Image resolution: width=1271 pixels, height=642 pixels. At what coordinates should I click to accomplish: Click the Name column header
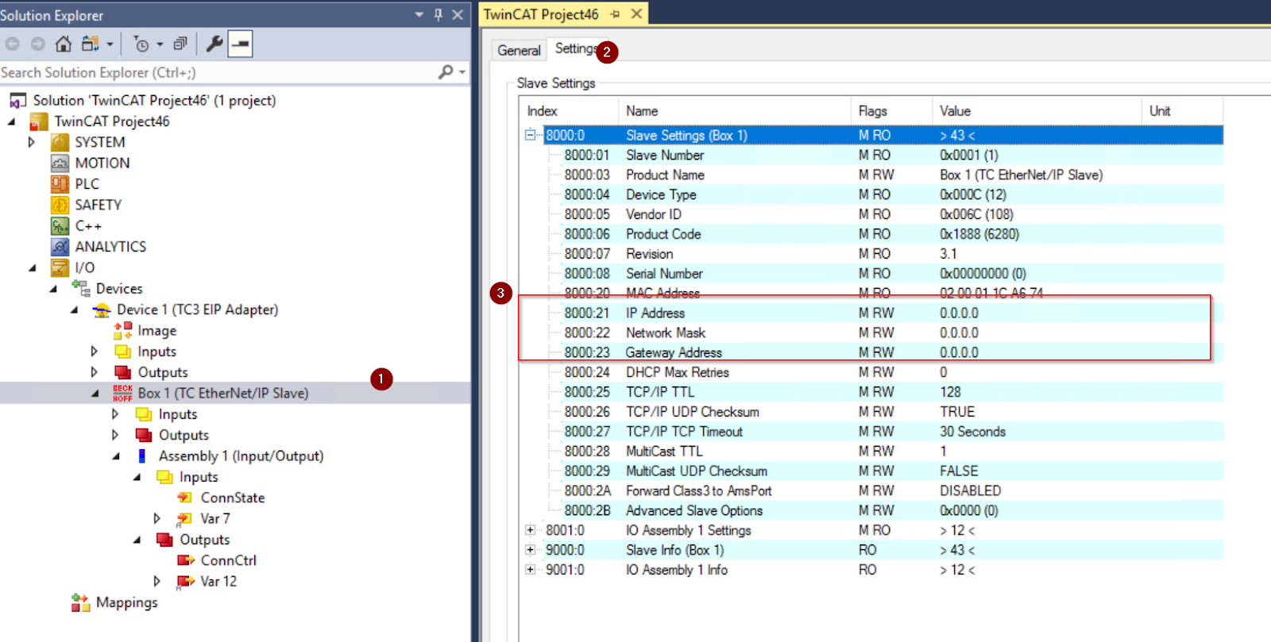coord(735,111)
